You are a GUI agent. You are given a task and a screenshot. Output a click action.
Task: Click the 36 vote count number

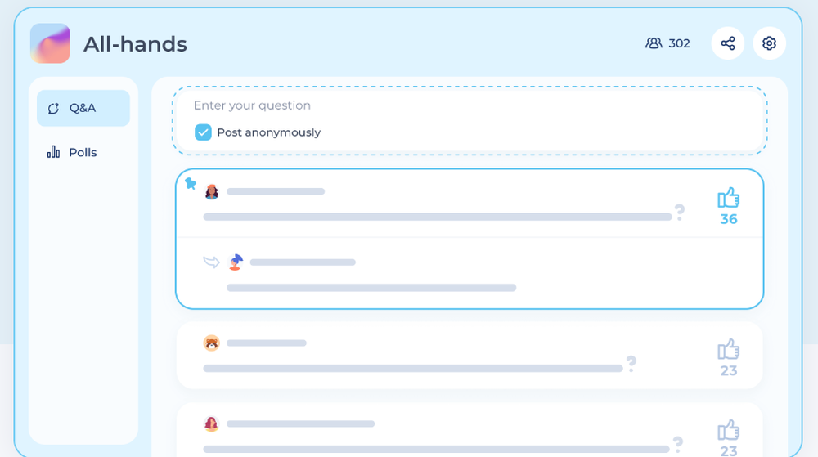(x=729, y=219)
